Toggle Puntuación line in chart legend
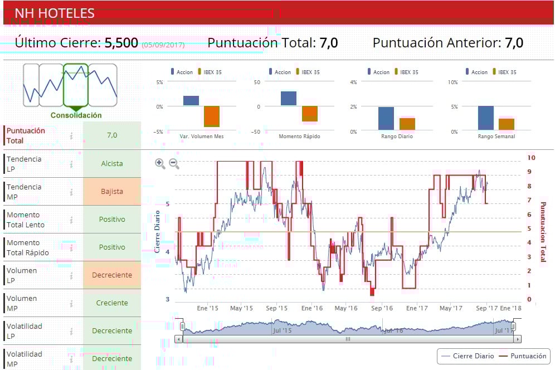The width and height of the screenshot is (555, 370). click(x=523, y=356)
